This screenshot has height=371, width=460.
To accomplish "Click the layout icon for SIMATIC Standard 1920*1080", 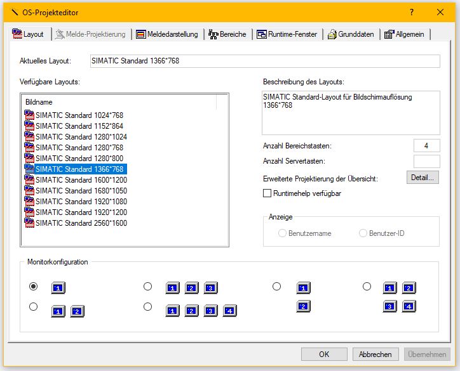I will (29, 201).
